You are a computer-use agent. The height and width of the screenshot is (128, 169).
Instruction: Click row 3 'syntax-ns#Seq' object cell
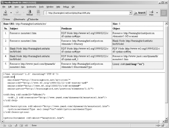(x=137, y=50)
